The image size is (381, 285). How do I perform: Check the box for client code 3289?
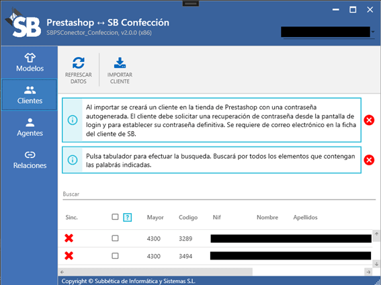pos(115,238)
